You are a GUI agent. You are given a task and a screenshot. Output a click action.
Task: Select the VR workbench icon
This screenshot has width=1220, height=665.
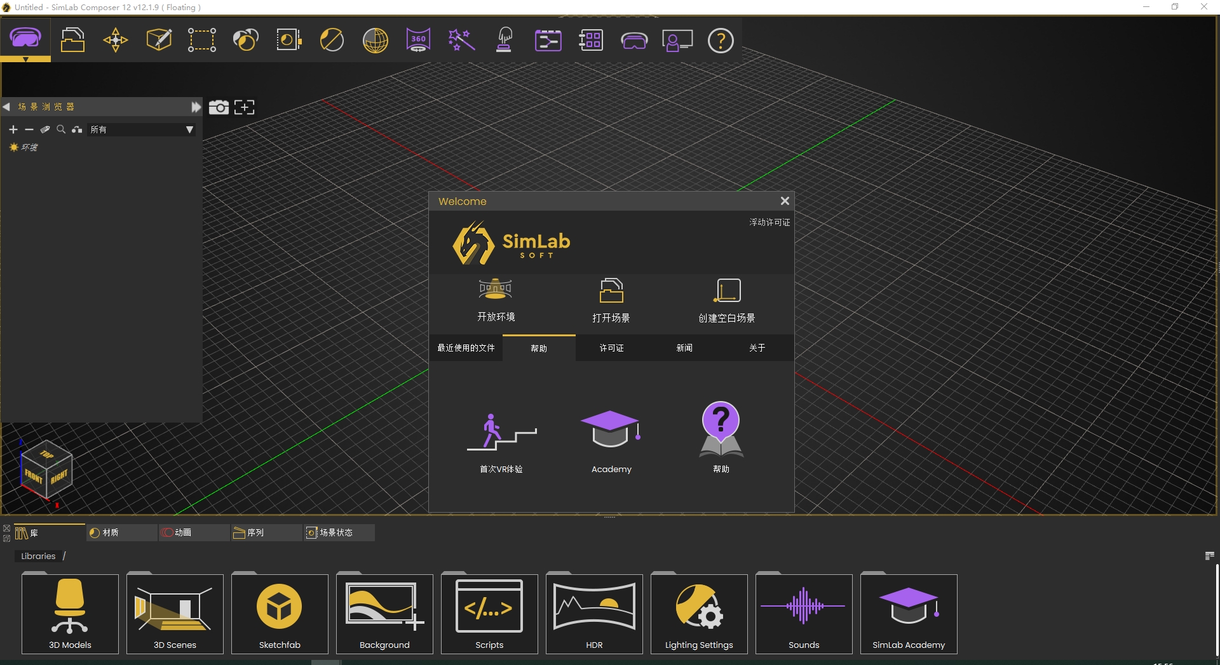pos(25,39)
